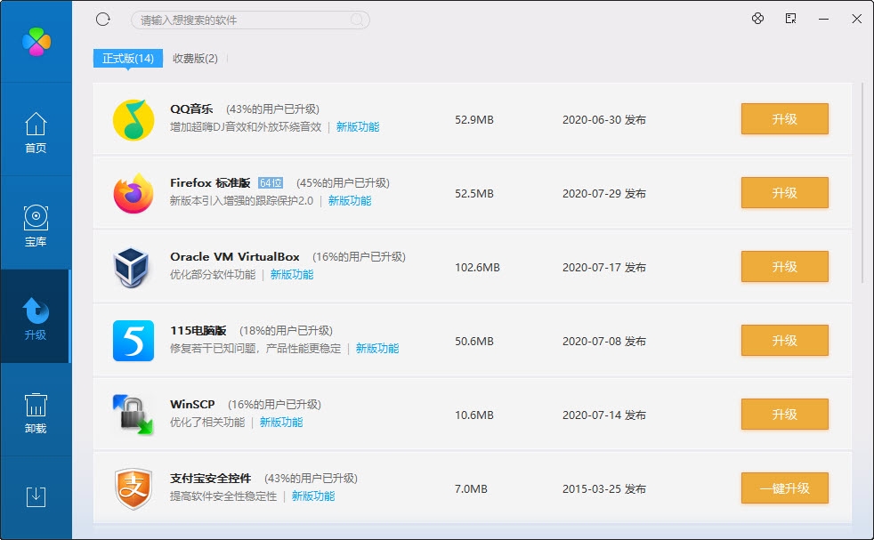Click the 新版本引入增强的跟踪保护2.0 description
This screenshot has height=540, width=874.
[x=242, y=201]
